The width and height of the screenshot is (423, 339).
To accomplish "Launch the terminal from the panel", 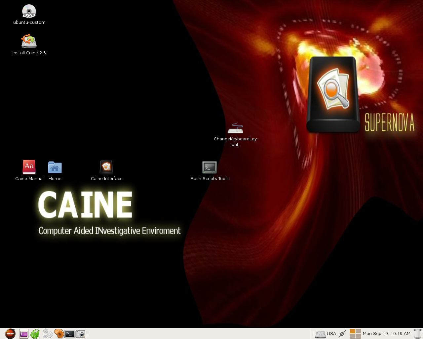I will pos(70,334).
